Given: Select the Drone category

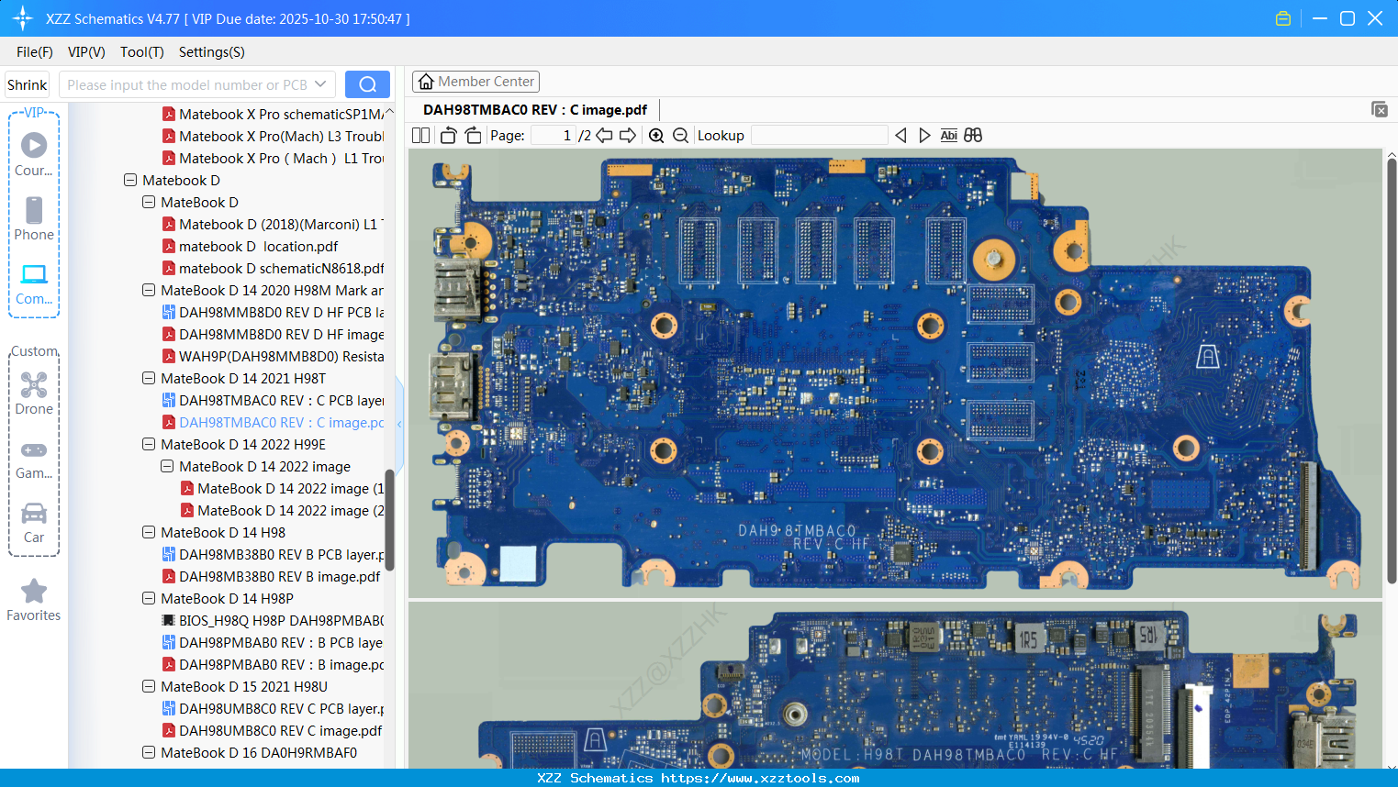Looking at the screenshot, I should click(x=34, y=393).
